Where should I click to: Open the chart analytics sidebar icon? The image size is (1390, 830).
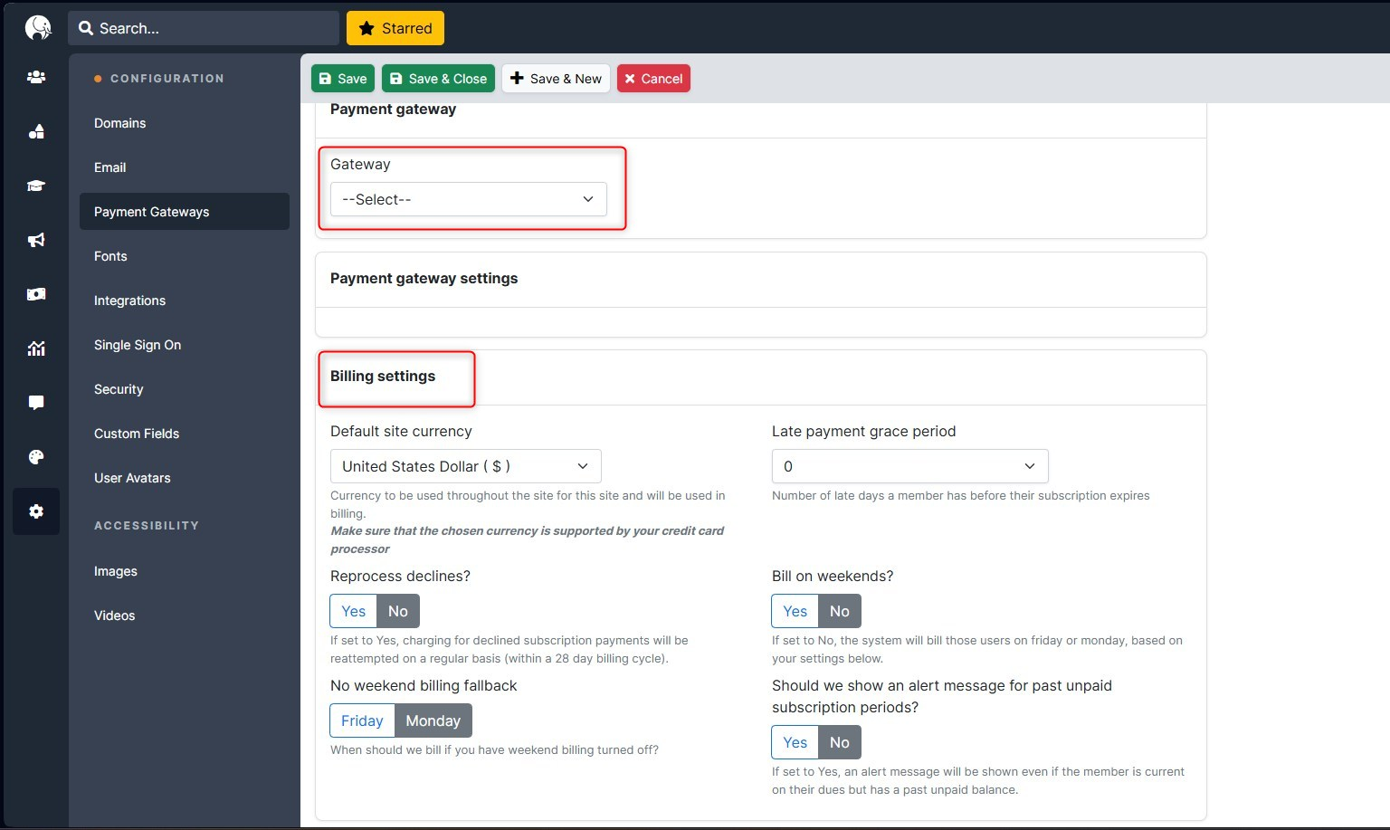36,348
